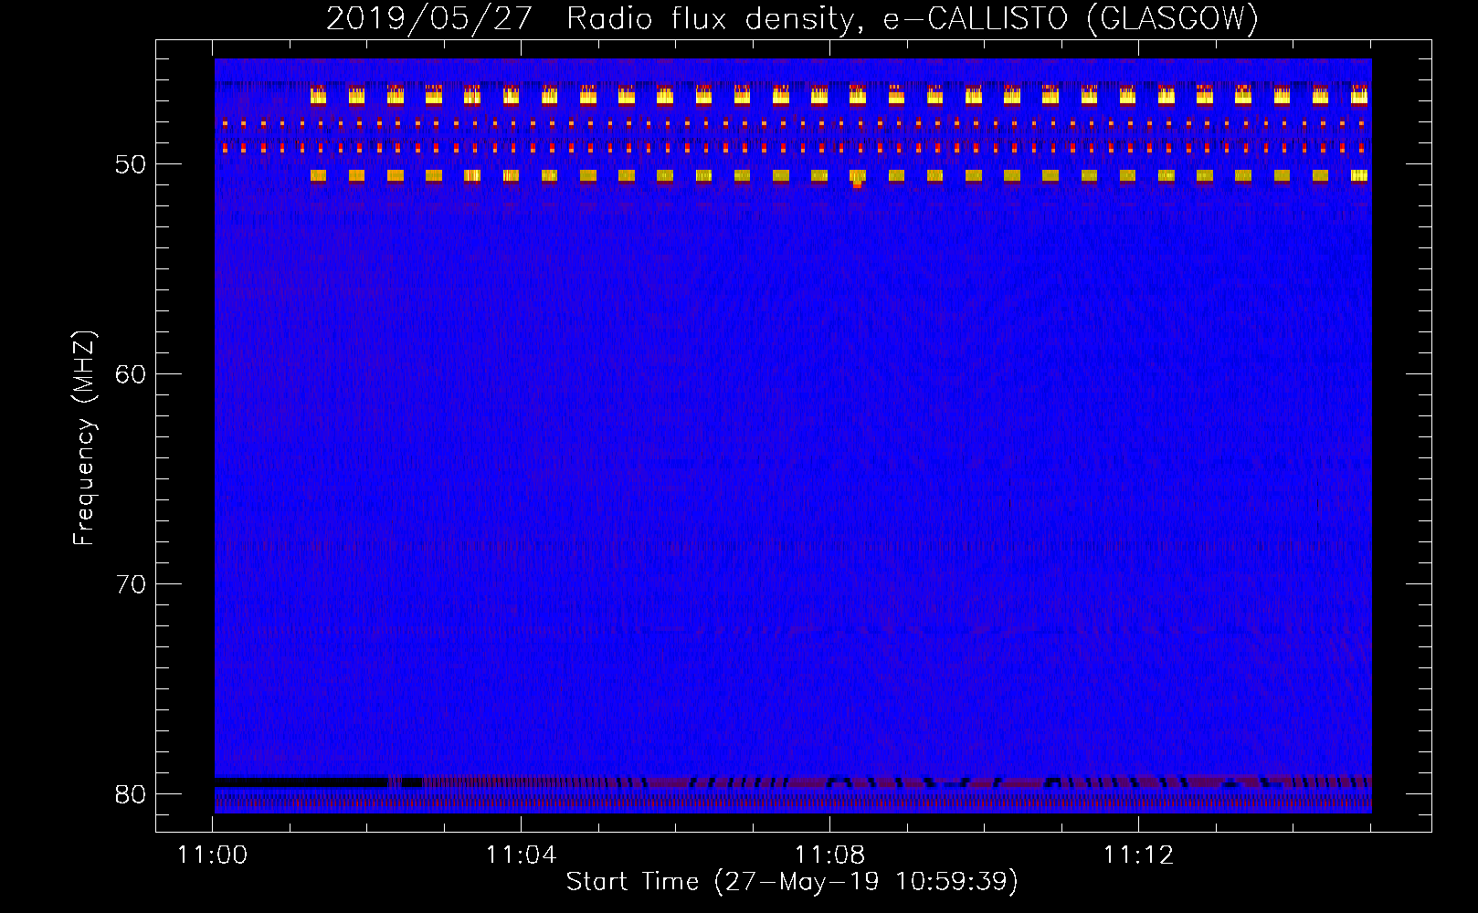The width and height of the screenshot is (1478, 913).
Task: Click the red spot under the 11:08 burst
Action: (857, 184)
